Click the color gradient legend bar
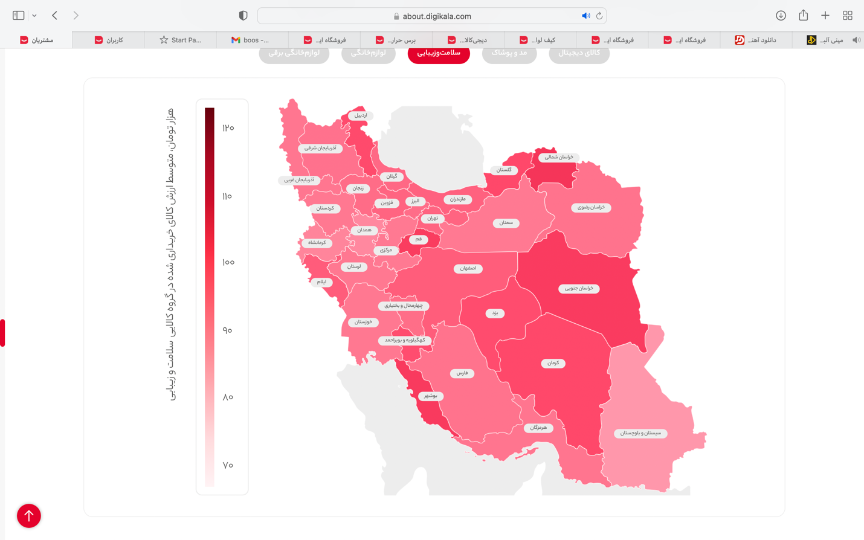Screen dimensions: 864x540 (210, 296)
